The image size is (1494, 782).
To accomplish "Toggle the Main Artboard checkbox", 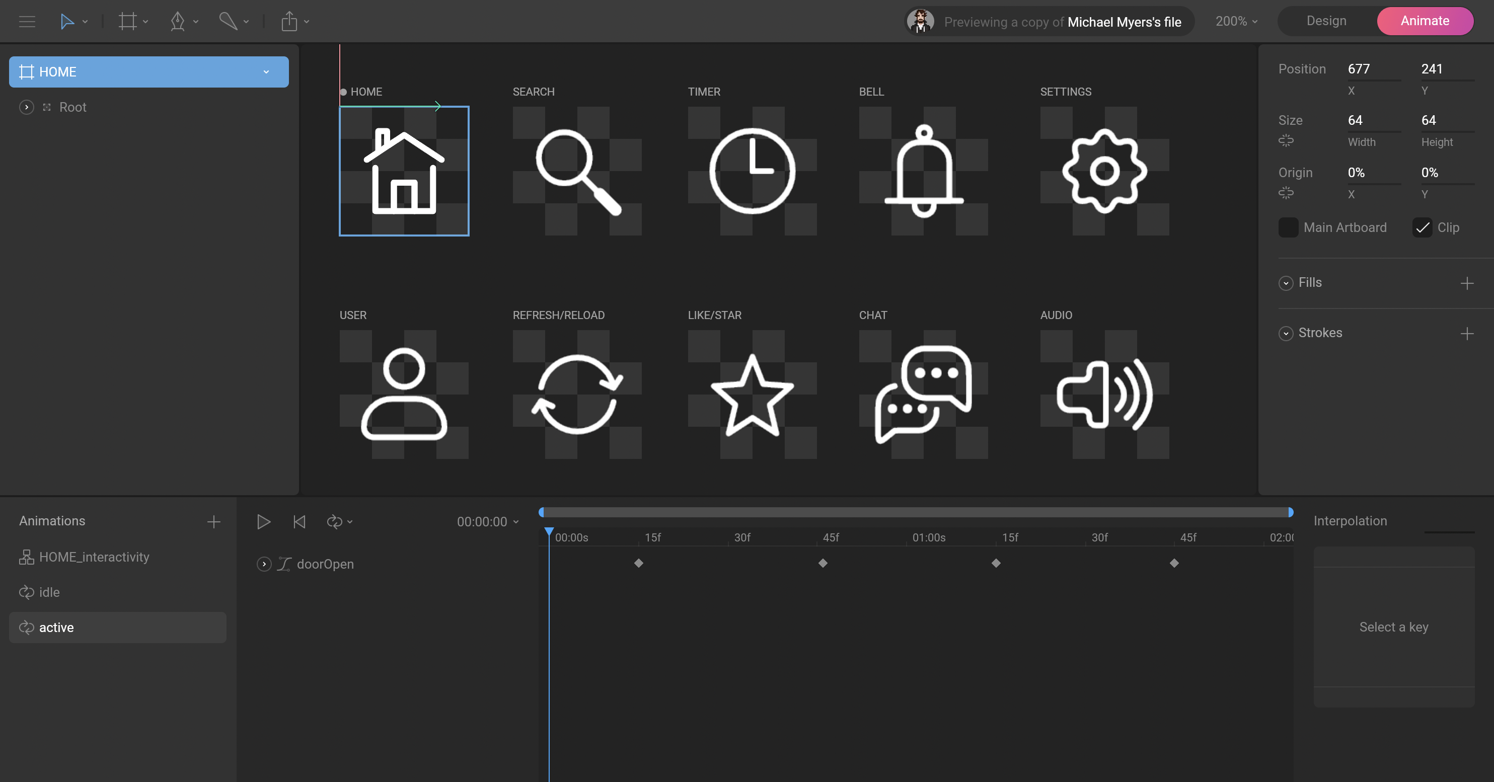I will tap(1288, 227).
